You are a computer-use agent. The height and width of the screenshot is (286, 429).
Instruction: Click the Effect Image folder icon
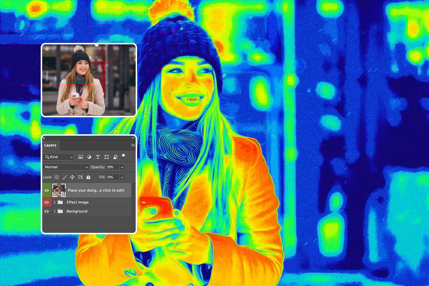coord(60,202)
